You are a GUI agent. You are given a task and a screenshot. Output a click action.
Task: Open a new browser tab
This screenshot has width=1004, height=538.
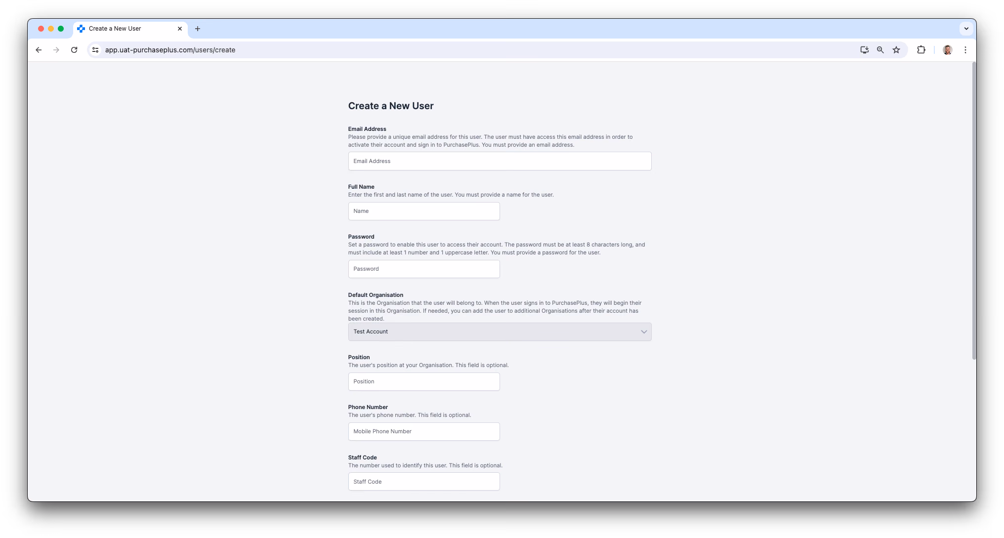tap(198, 29)
